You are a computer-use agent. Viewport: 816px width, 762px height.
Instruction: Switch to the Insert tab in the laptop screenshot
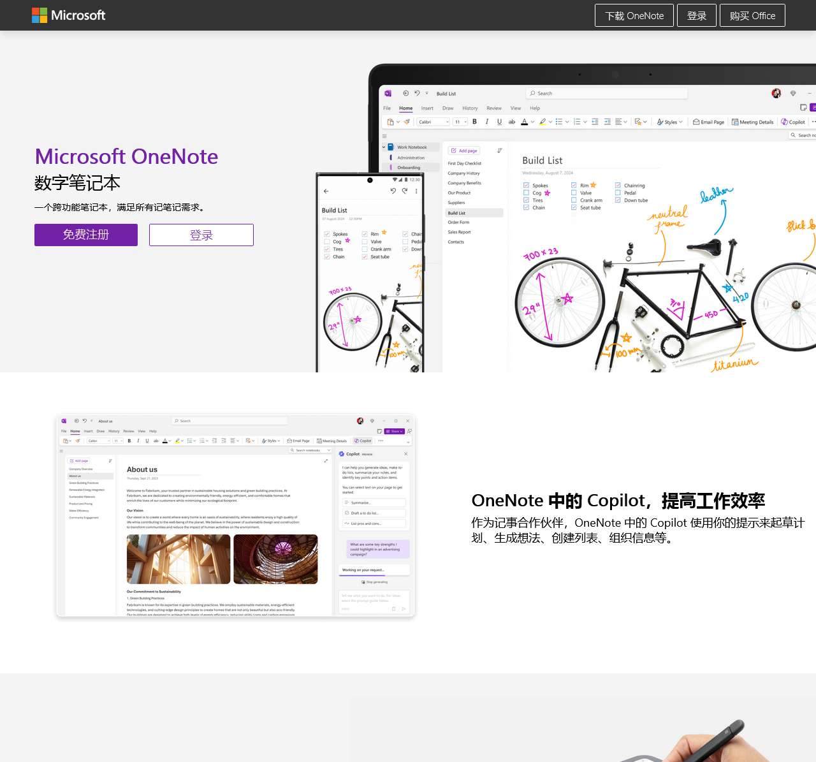tap(427, 108)
